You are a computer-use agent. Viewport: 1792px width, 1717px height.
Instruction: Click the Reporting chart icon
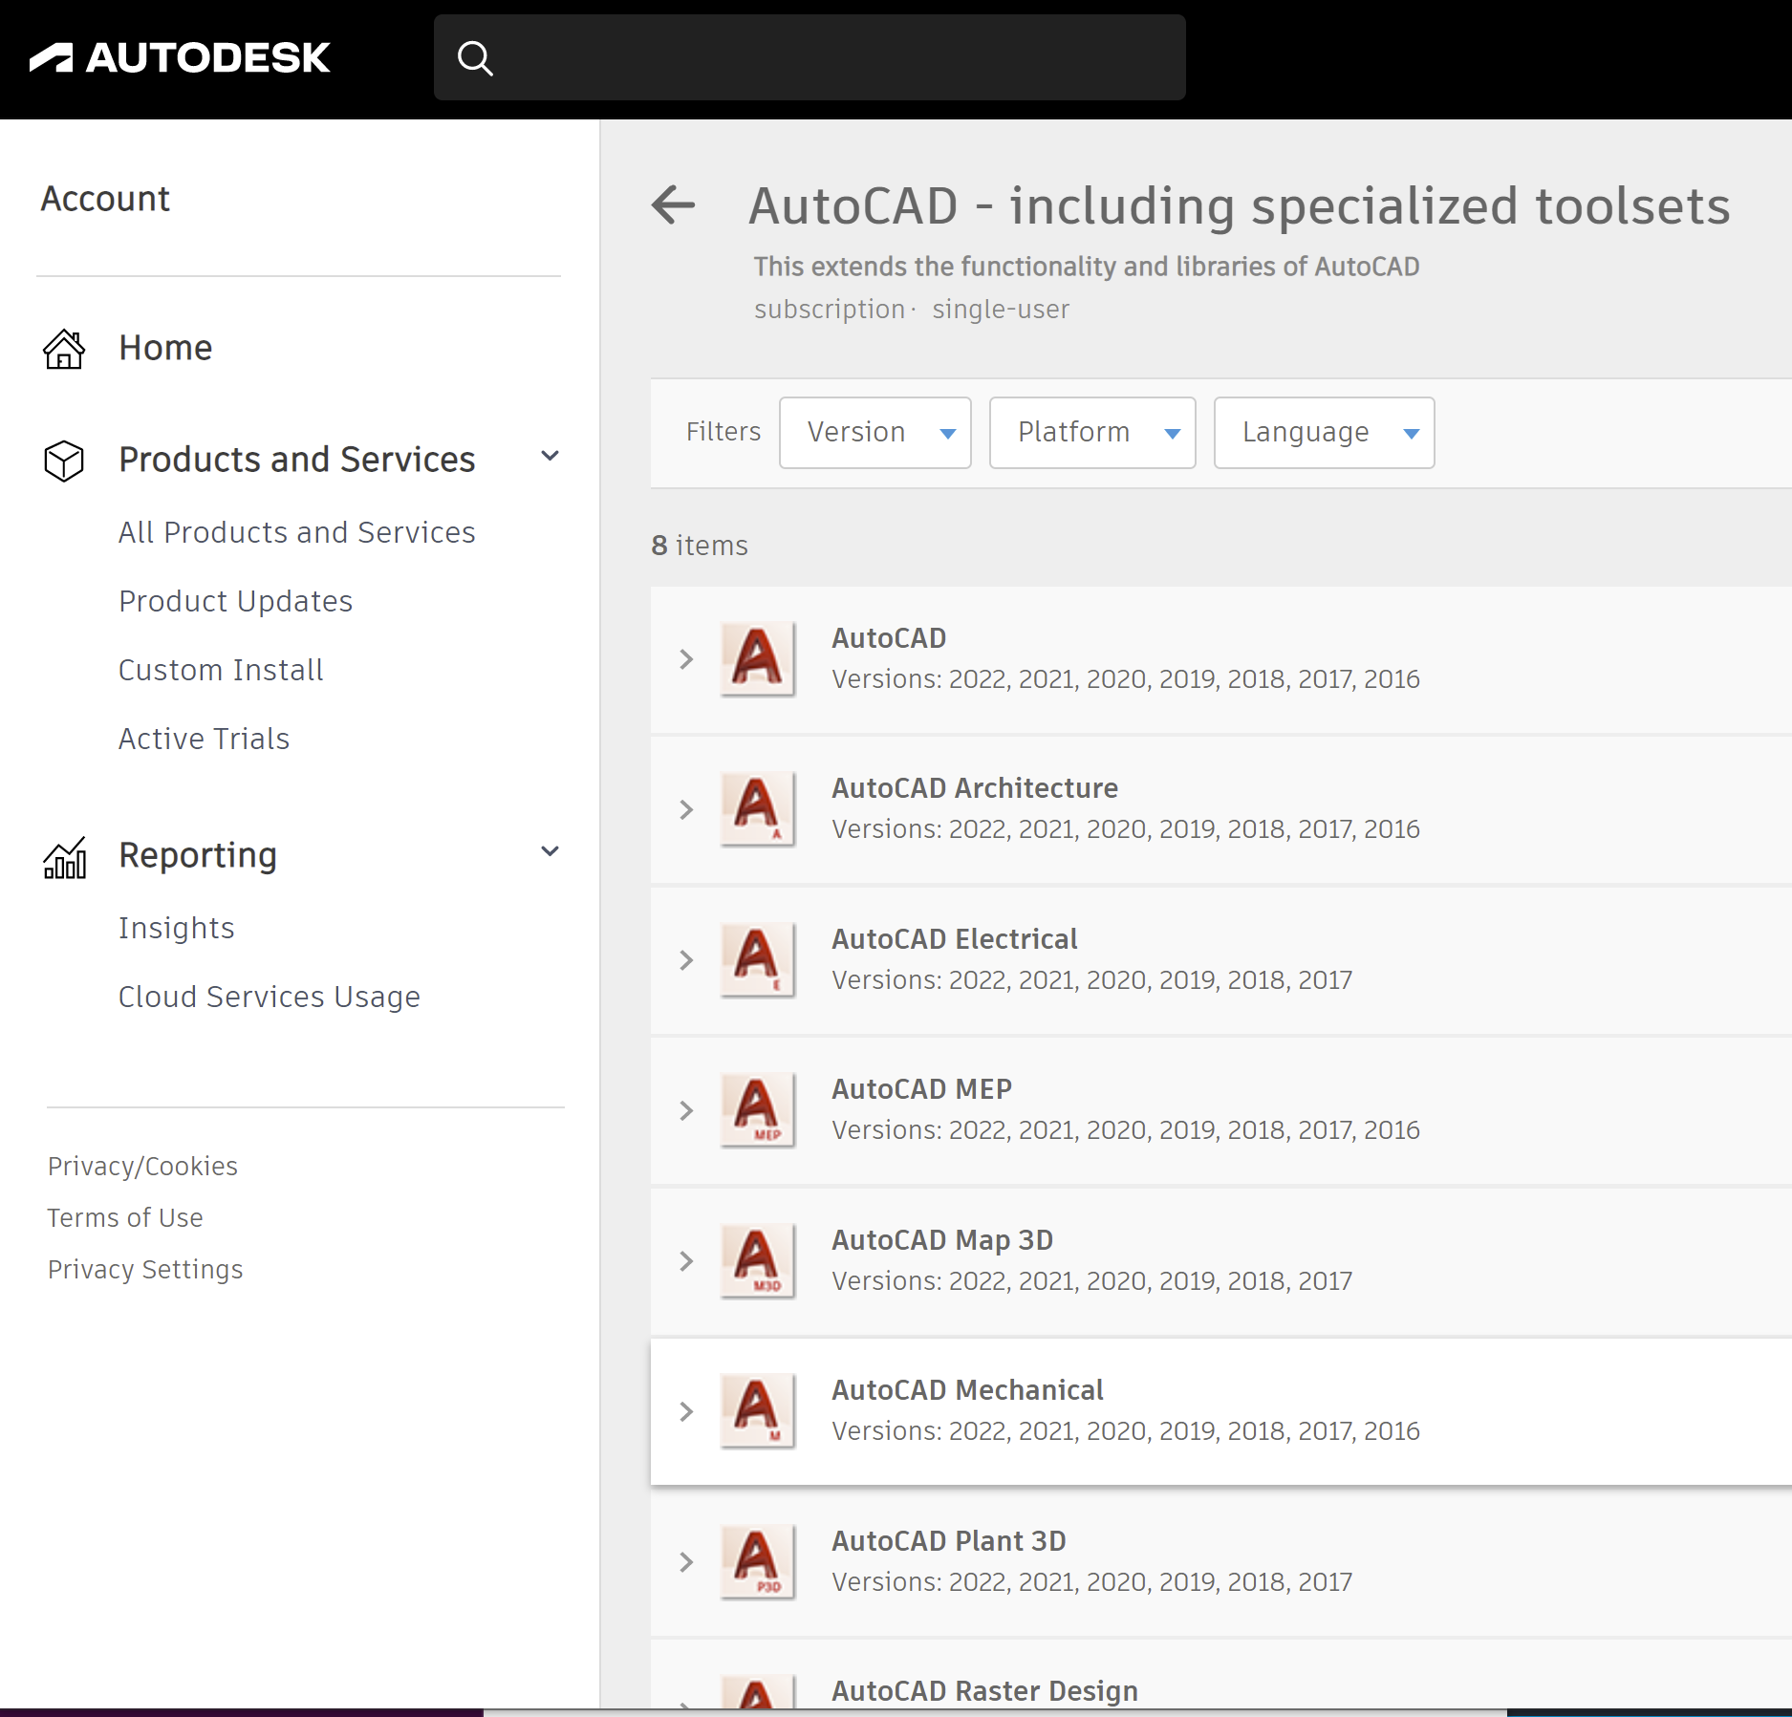64,857
